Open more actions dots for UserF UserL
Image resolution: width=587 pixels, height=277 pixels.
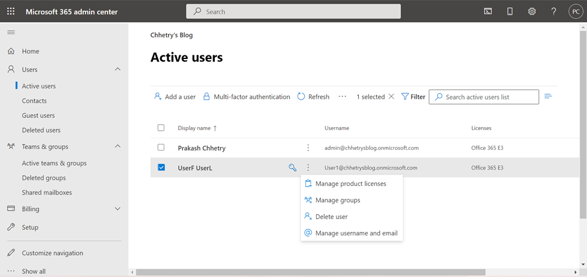coord(308,167)
